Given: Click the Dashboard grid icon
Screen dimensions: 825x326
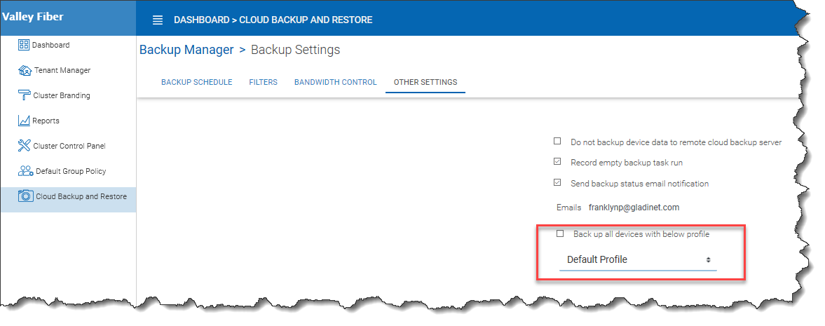Looking at the screenshot, I should click(x=24, y=45).
